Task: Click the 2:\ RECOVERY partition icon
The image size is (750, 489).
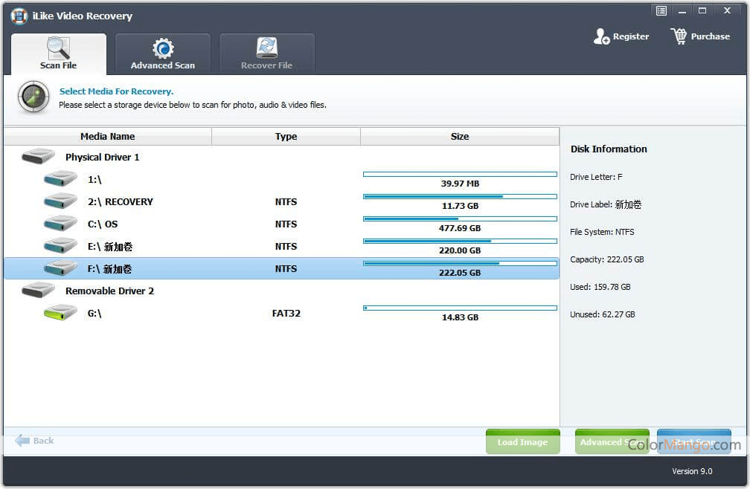Action: tap(60, 201)
